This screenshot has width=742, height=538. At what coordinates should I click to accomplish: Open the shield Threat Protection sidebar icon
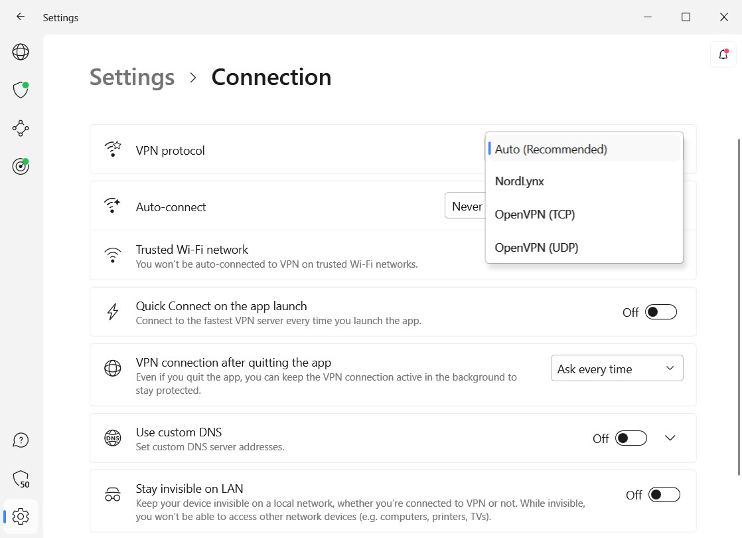[21, 90]
